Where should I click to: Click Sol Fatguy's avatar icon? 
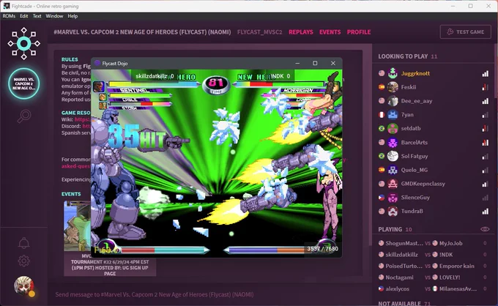click(x=393, y=156)
